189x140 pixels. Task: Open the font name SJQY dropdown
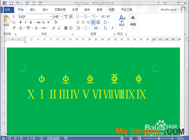[51, 17]
